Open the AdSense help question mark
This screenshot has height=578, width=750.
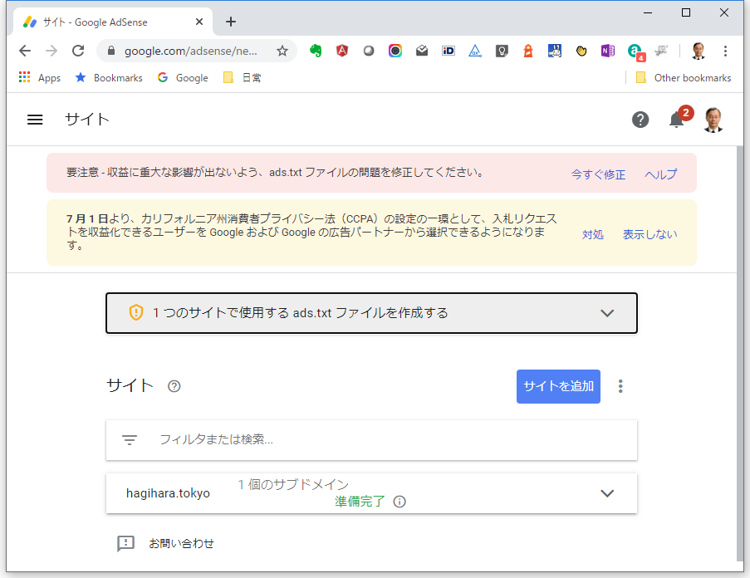(640, 120)
